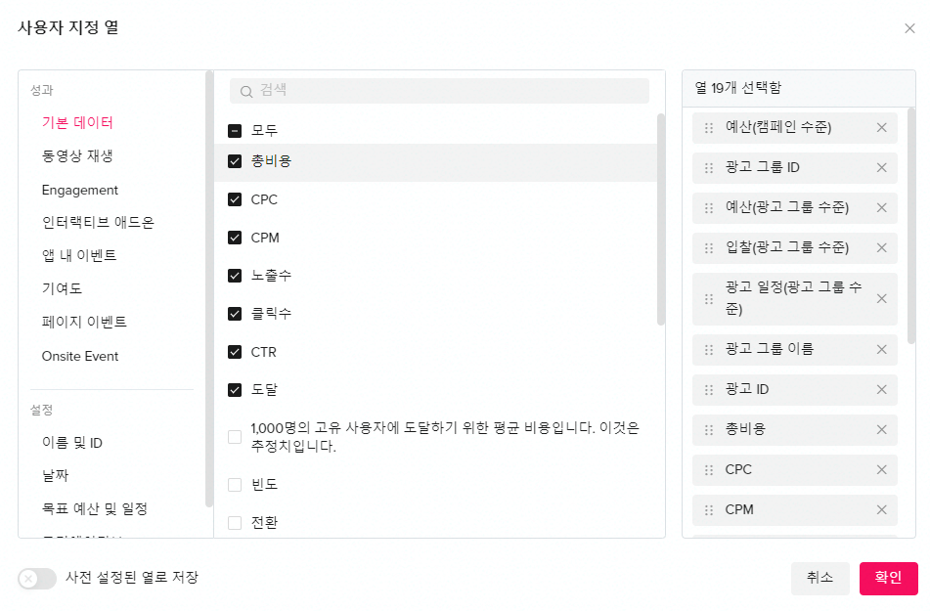Remove 총비용 from the selected list

click(881, 429)
